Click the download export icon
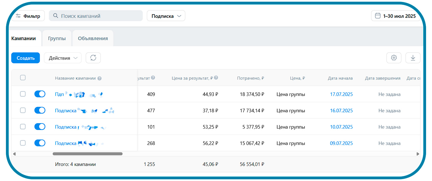The height and width of the screenshot is (181, 432). (413, 58)
